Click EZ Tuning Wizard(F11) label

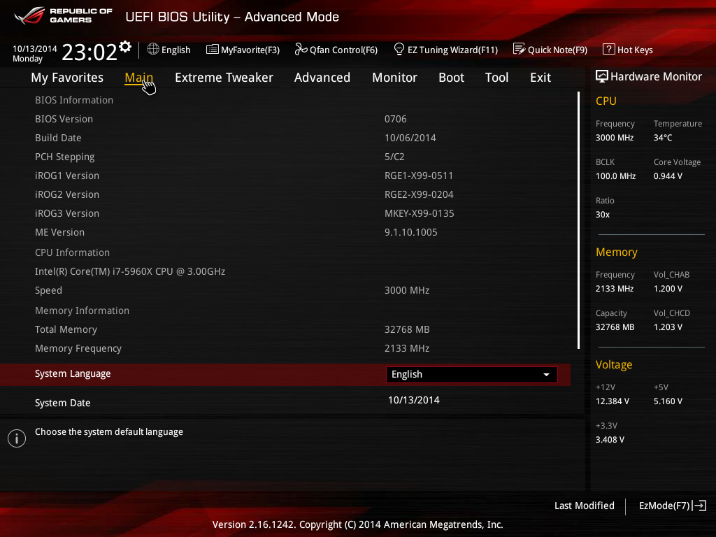click(x=452, y=50)
